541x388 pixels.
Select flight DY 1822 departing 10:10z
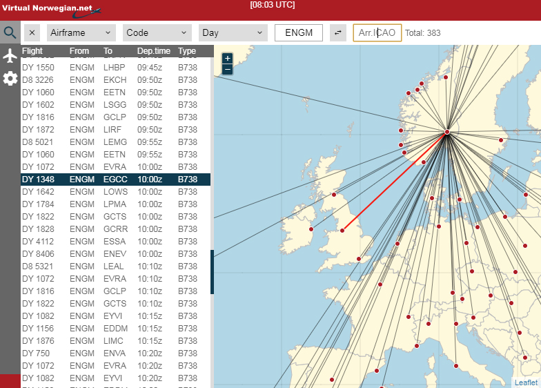coord(116,304)
